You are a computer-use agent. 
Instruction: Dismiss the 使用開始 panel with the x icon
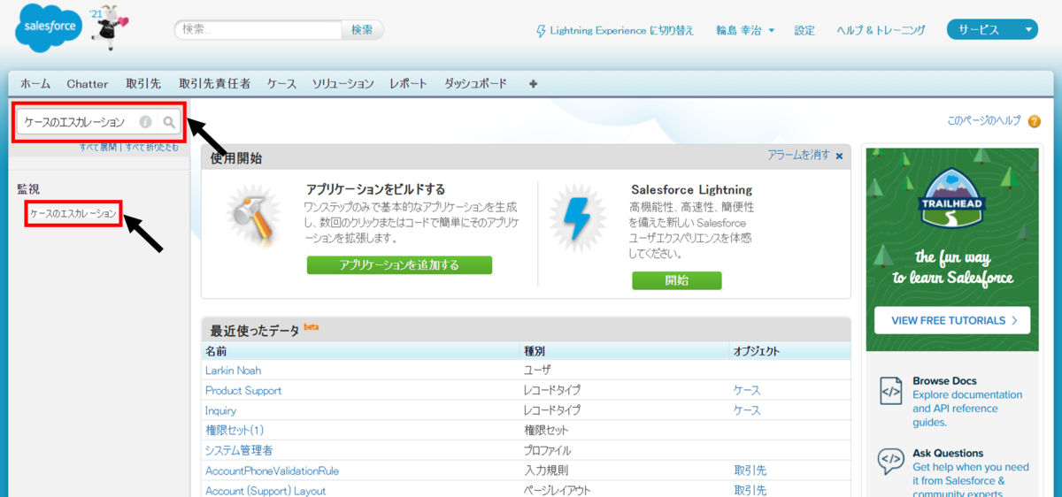[839, 156]
